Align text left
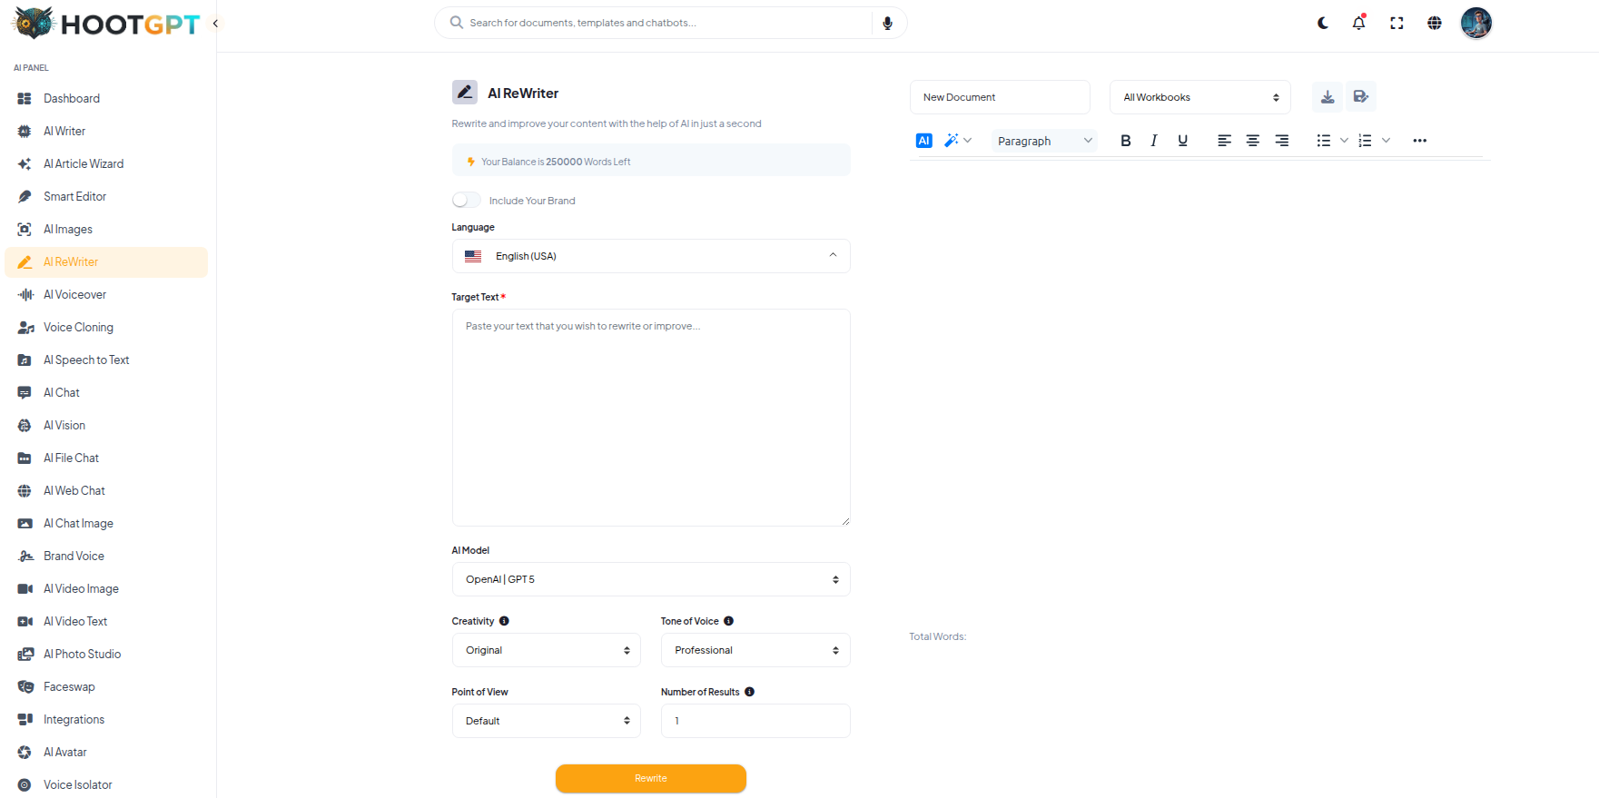The height and width of the screenshot is (798, 1599). 1224,141
